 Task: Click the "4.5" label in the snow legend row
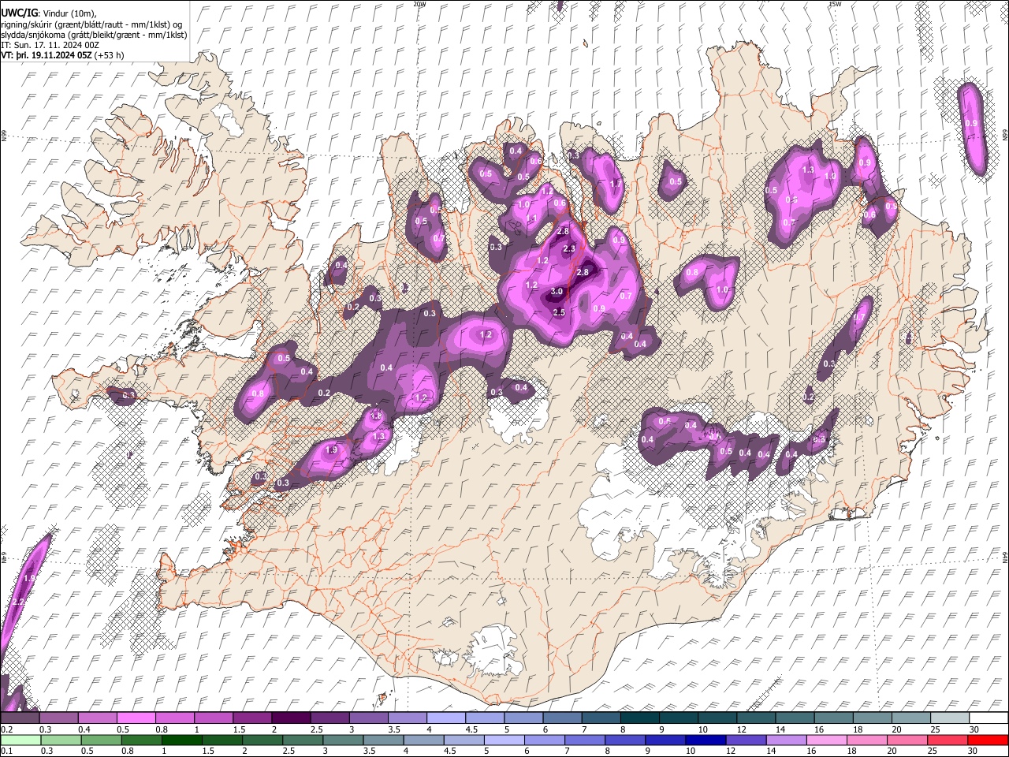471,729
